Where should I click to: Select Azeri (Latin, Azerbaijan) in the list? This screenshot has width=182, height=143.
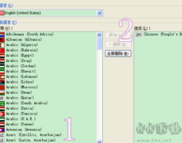coord(31,140)
